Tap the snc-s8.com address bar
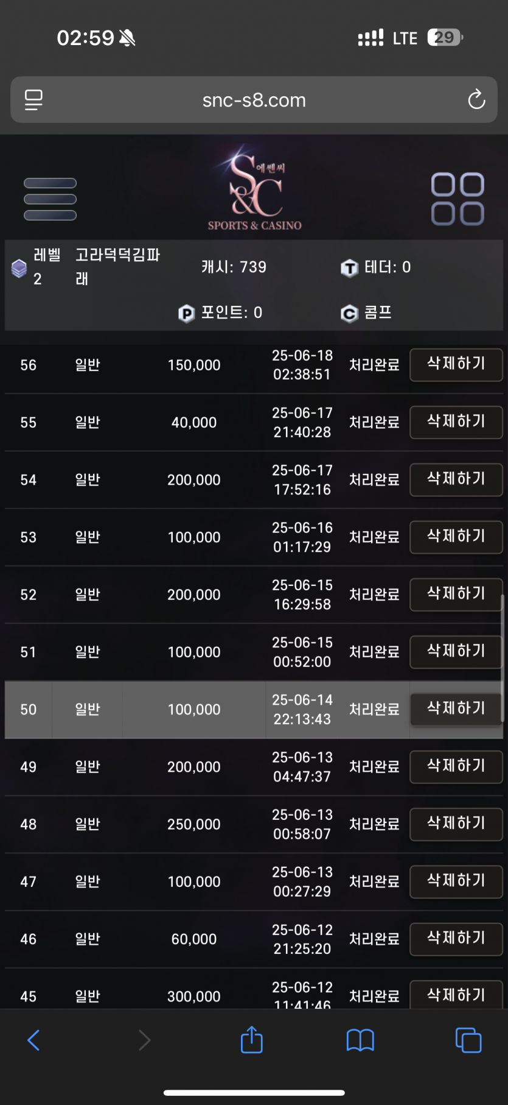The height and width of the screenshot is (1105, 508). (x=254, y=100)
